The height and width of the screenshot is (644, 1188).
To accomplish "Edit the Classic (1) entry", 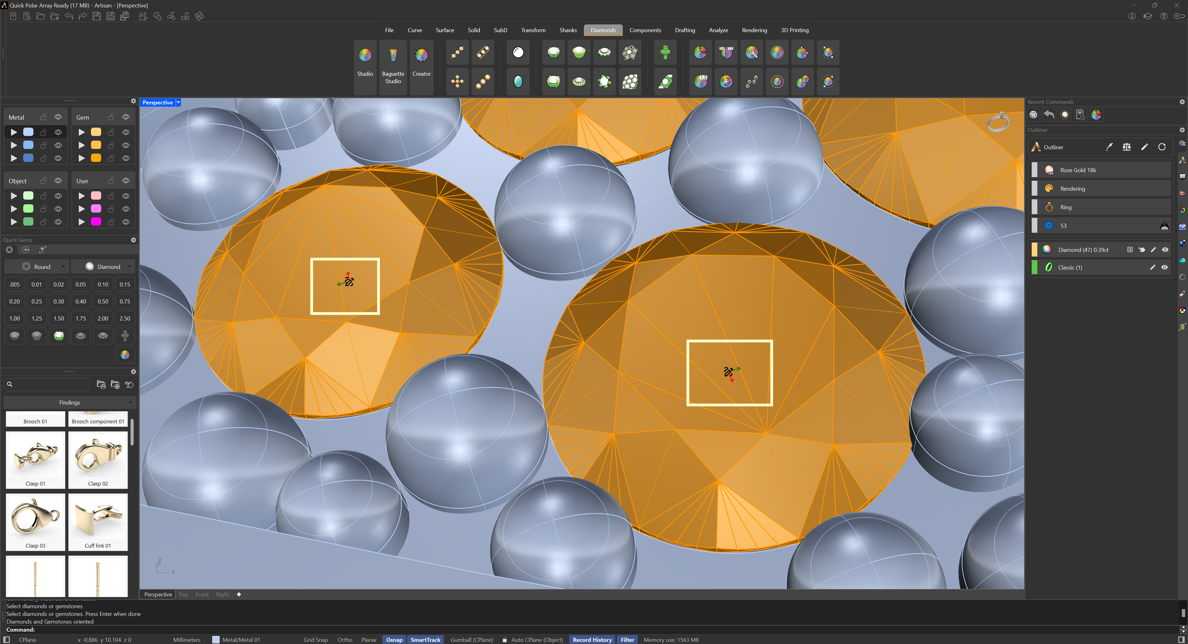I will click(x=1152, y=267).
